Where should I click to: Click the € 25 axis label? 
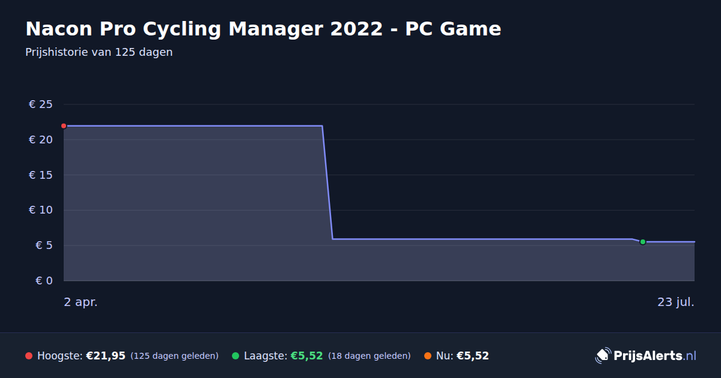[x=41, y=104]
